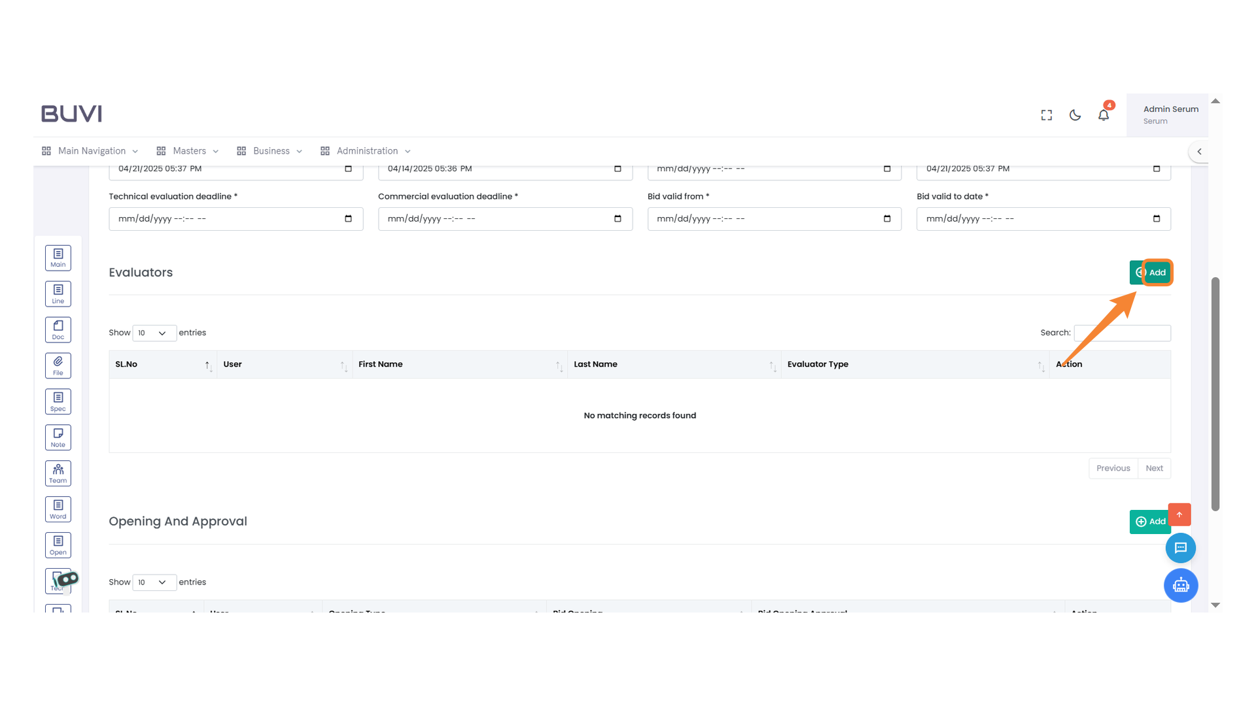1256x706 pixels.
Task: Open the Note sidebar icon
Action: [x=58, y=437]
